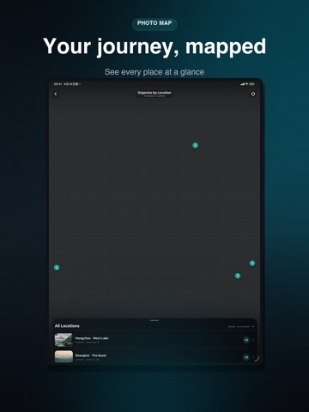Tap the Wi-Fi indicator in the status bar

pos(246,84)
